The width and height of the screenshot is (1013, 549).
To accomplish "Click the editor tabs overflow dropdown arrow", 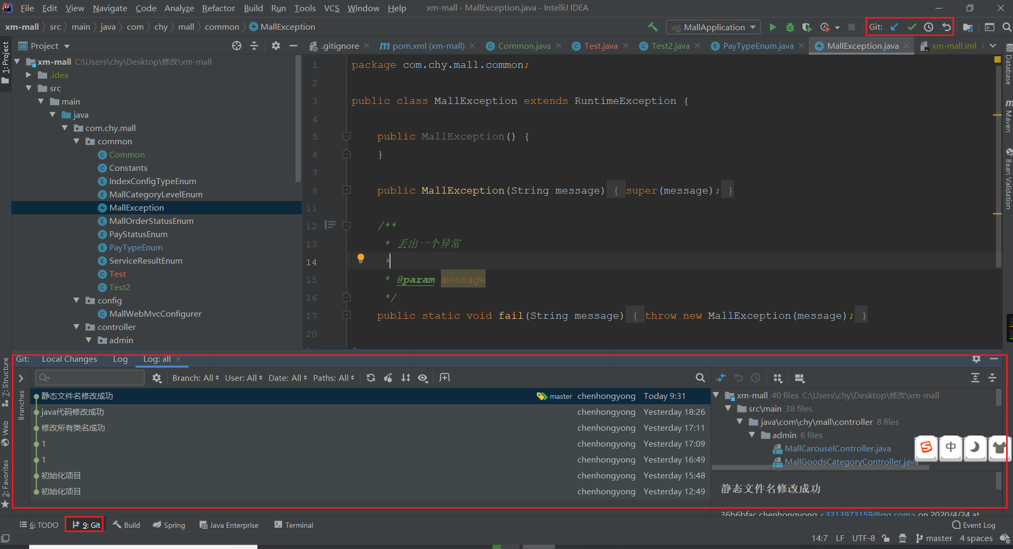I will click(993, 46).
